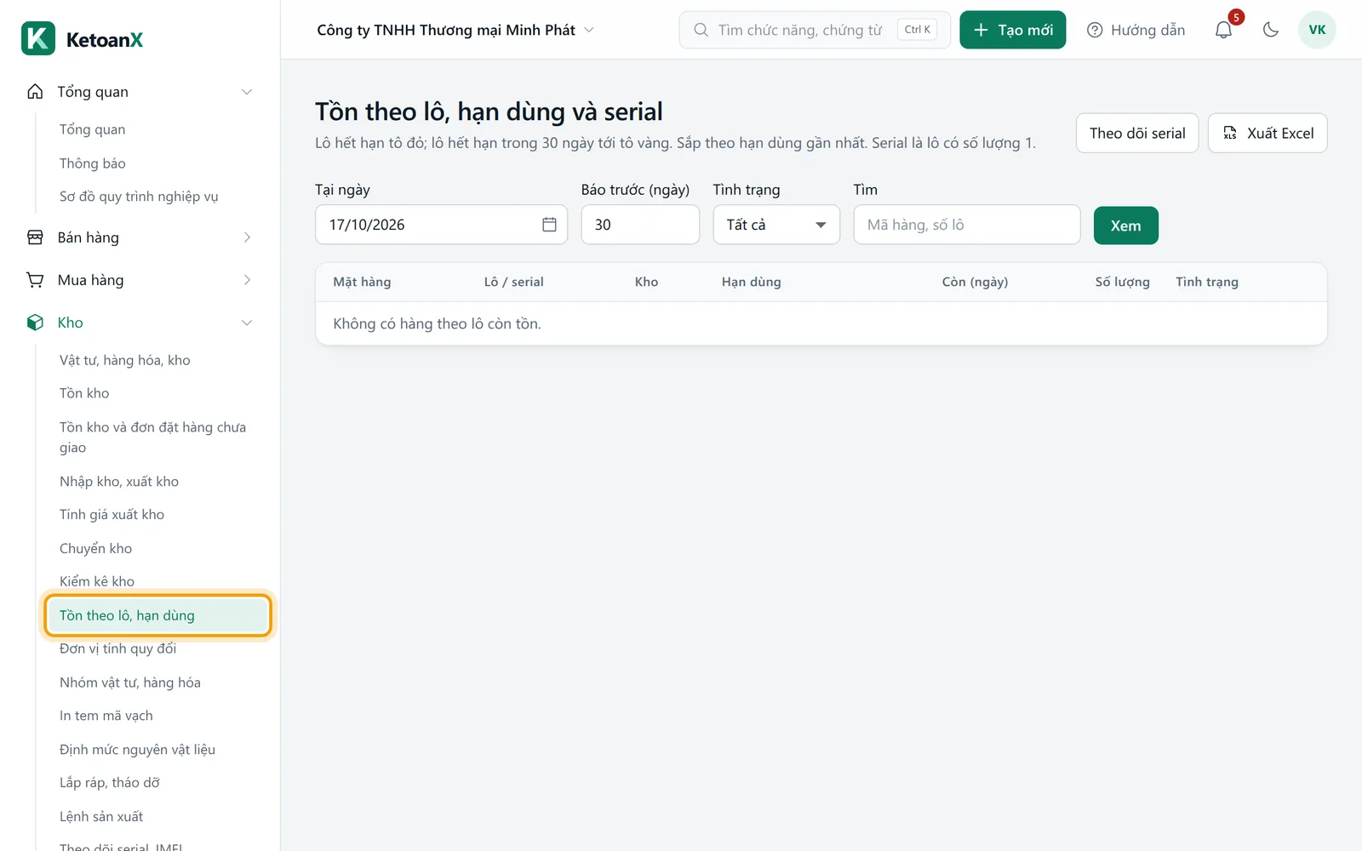Image resolution: width=1362 pixels, height=851 pixels.
Task: Expand the Bán hàng section chevron
Action: [247, 237]
